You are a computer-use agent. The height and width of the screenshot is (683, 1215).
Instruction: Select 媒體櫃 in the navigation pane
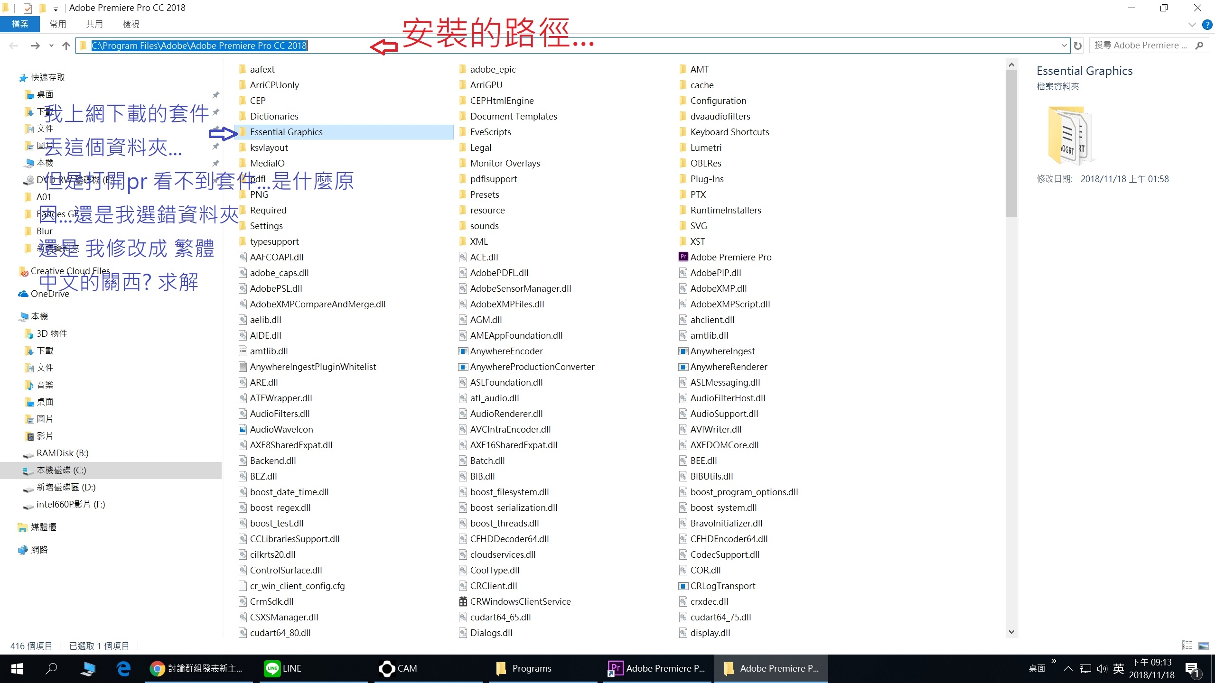(x=43, y=527)
